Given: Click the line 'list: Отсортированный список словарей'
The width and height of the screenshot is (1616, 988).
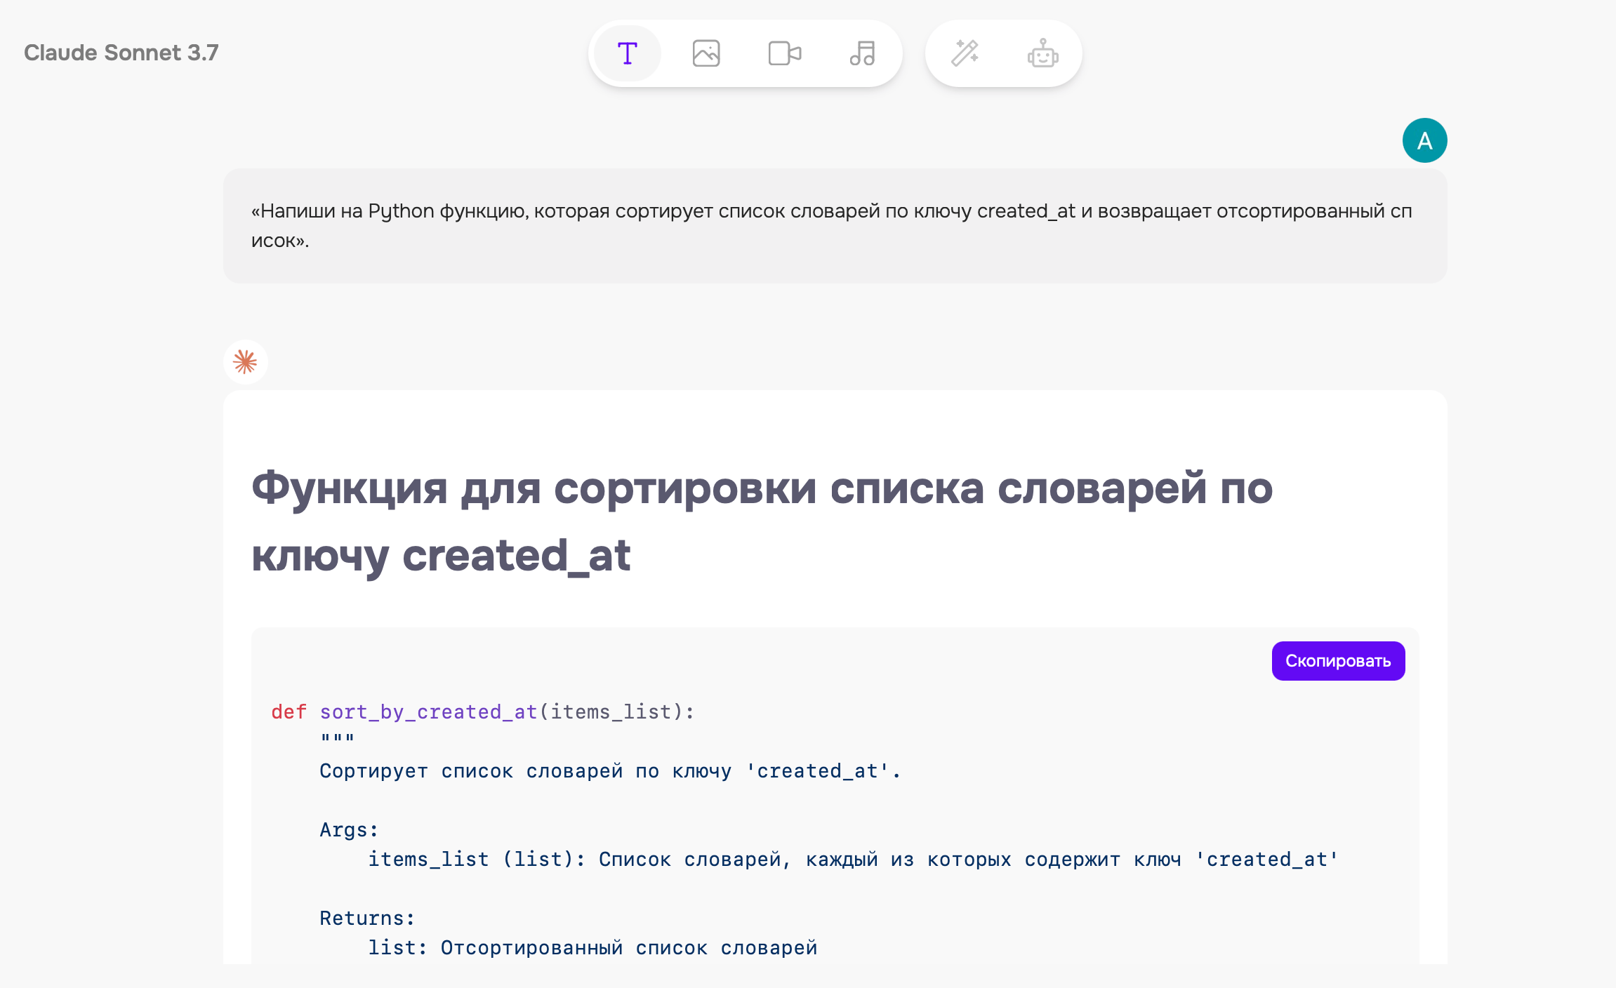Looking at the screenshot, I should (x=592, y=947).
